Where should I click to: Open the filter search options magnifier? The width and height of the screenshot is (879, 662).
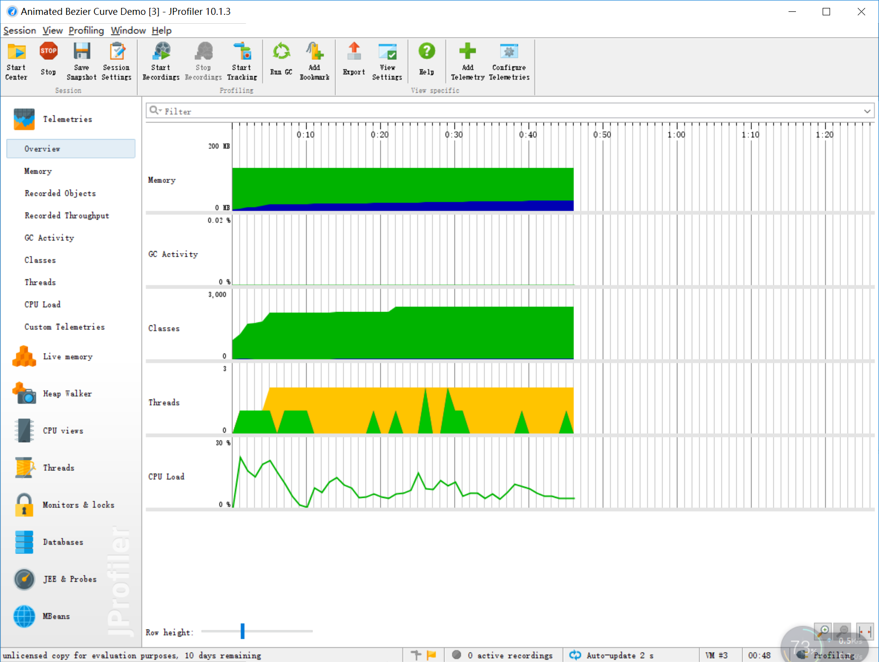[x=155, y=111]
